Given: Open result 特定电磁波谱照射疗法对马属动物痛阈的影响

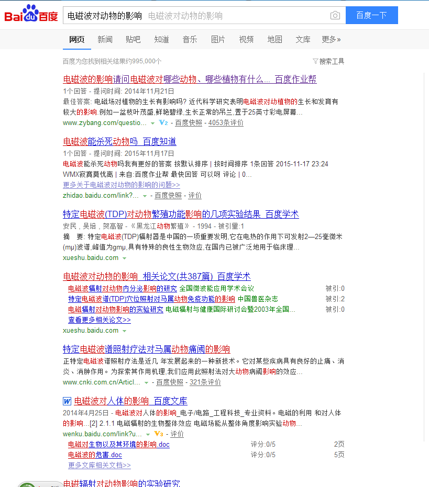Looking at the screenshot, I should (147, 349).
